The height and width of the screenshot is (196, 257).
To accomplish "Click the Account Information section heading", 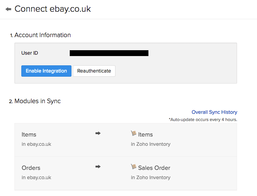I will [43, 35].
